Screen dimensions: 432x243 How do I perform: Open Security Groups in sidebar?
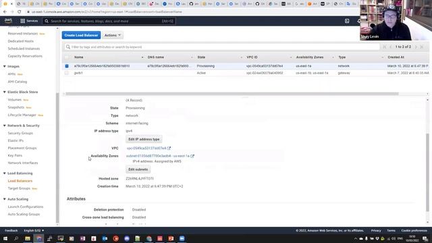(20, 134)
